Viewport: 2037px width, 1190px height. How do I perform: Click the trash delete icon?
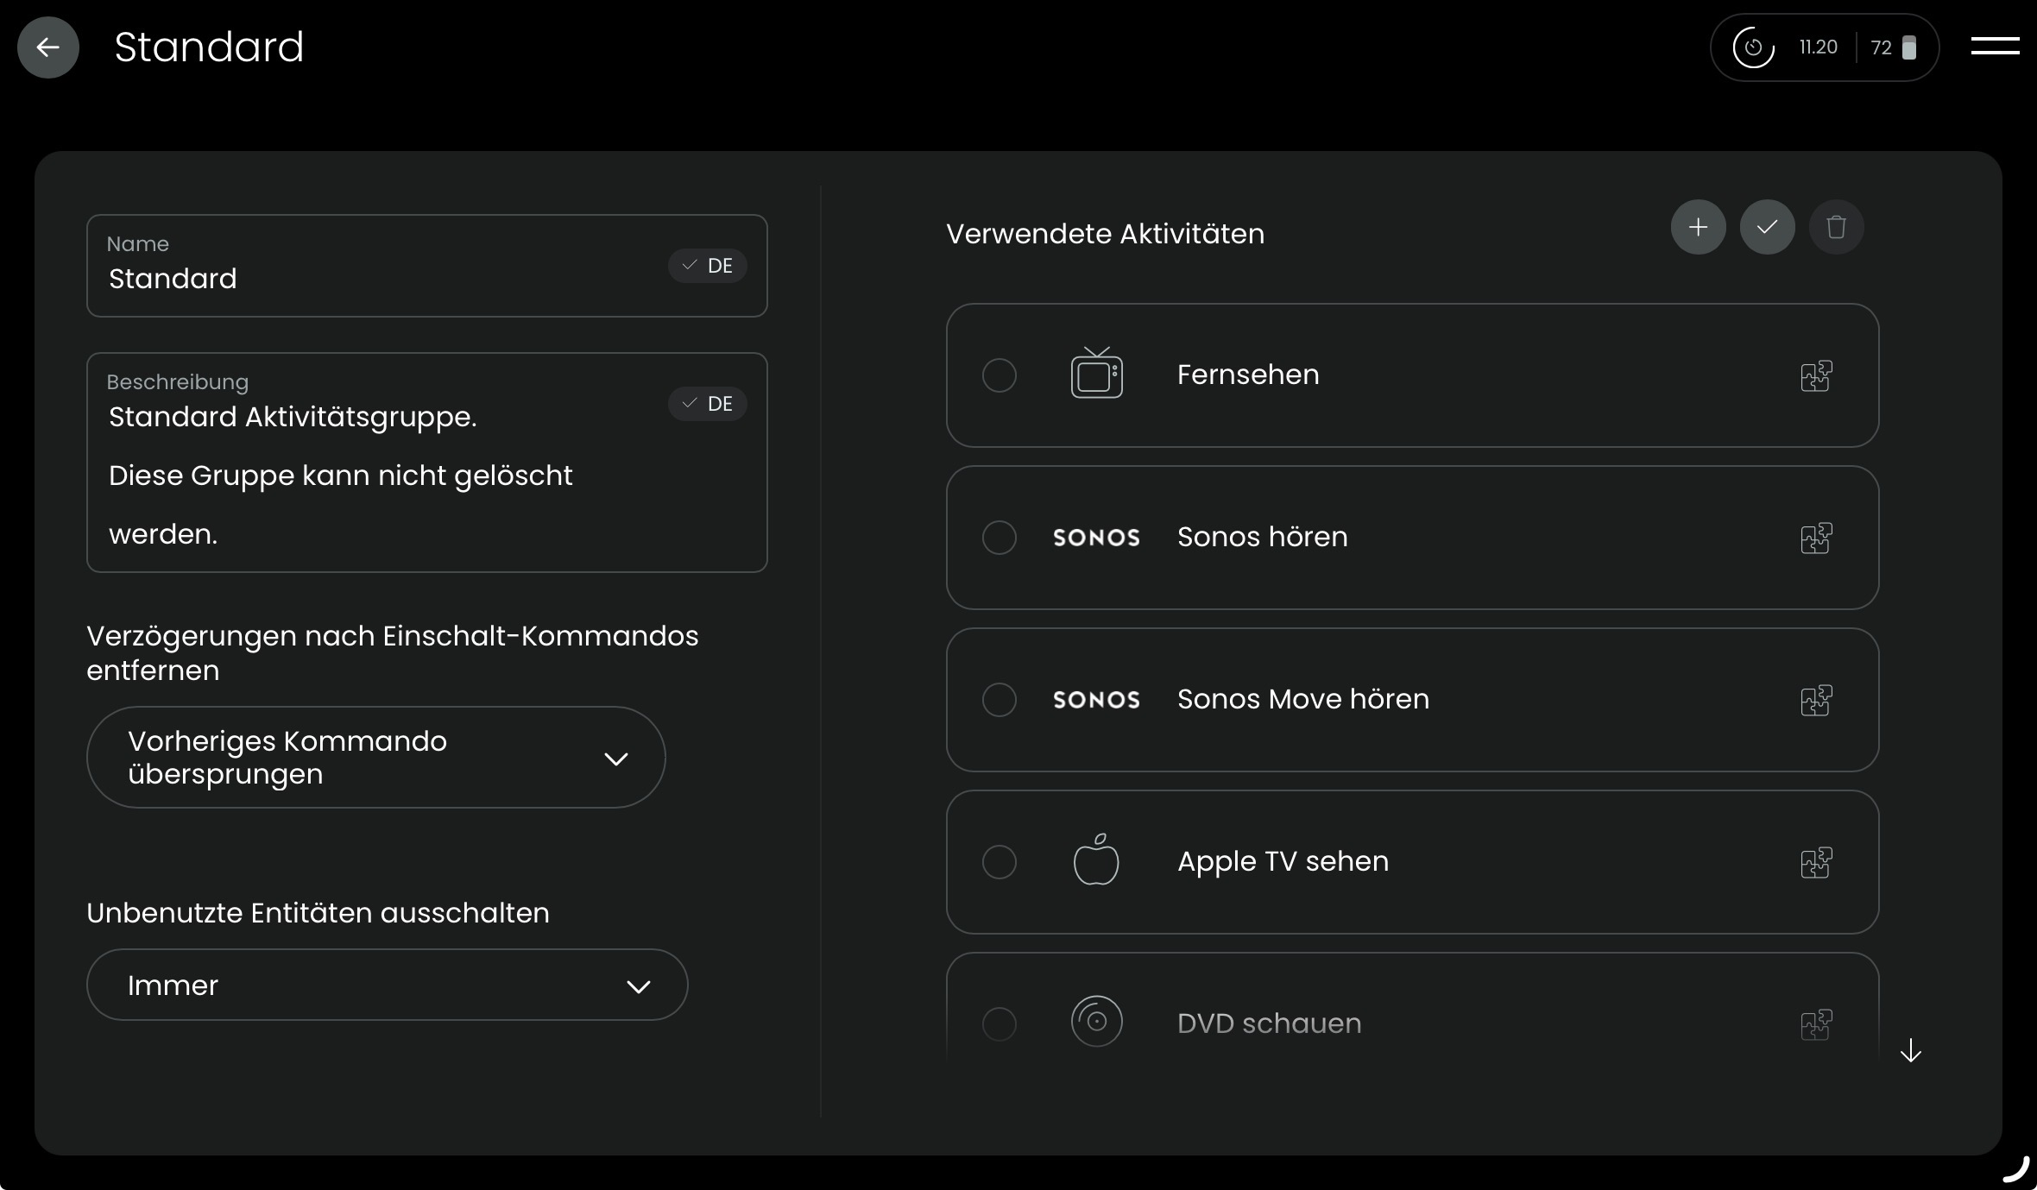click(x=1836, y=227)
